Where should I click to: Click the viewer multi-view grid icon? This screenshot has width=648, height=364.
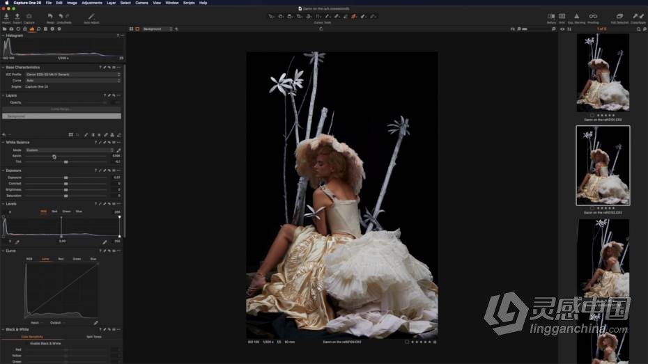tap(132, 29)
